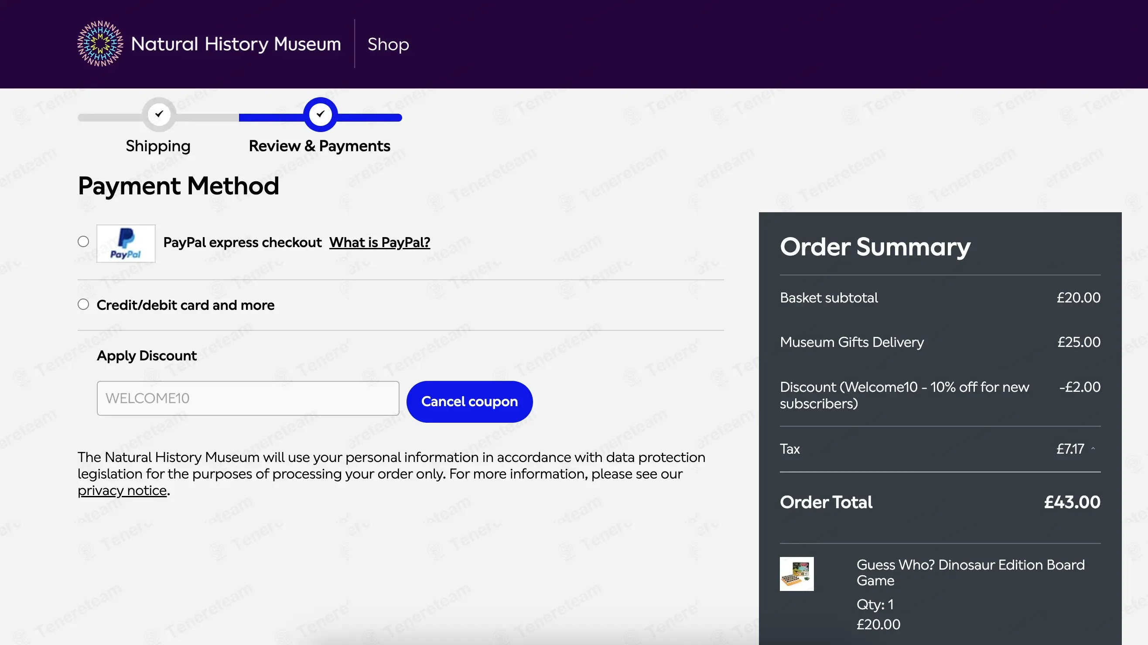1148x645 pixels.
Task: Click the Order Total £43.00 amount
Action: click(1072, 502)
